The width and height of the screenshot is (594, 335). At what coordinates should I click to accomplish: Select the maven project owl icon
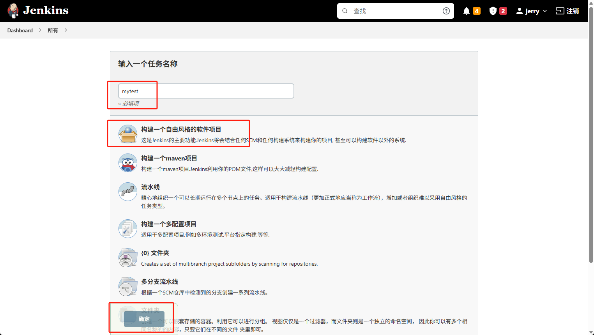point(128,163)
